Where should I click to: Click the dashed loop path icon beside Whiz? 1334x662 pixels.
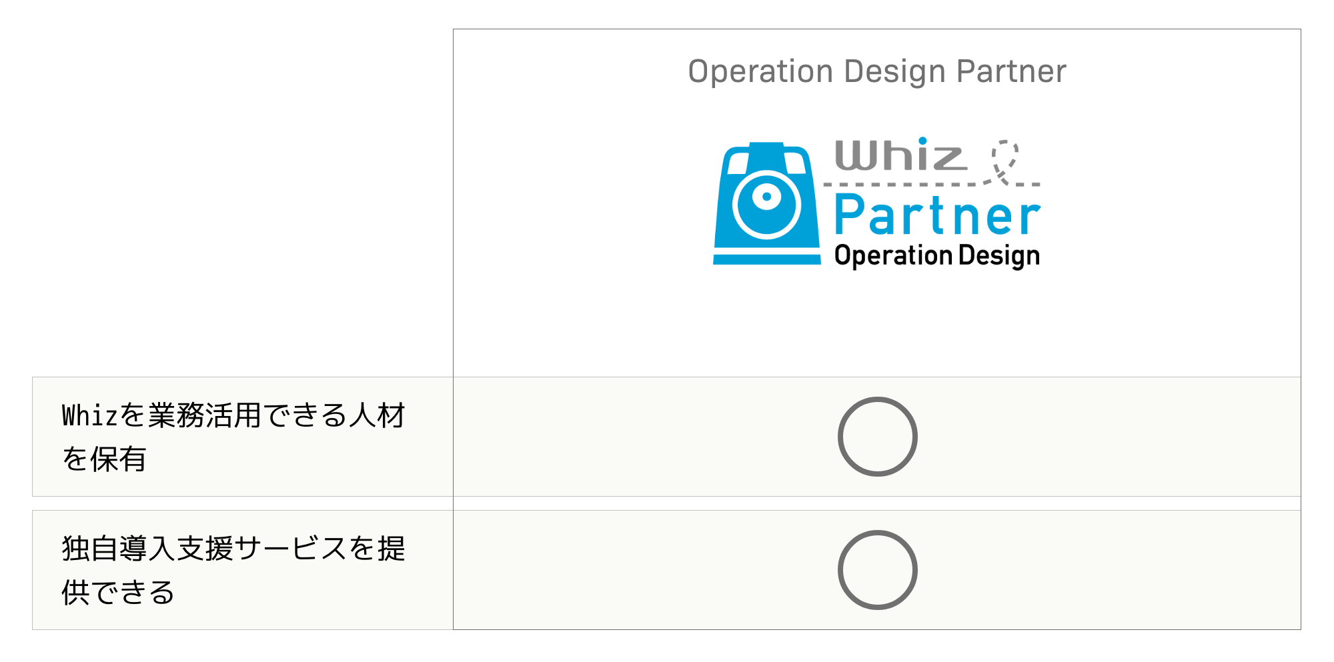pos(1005,161)
